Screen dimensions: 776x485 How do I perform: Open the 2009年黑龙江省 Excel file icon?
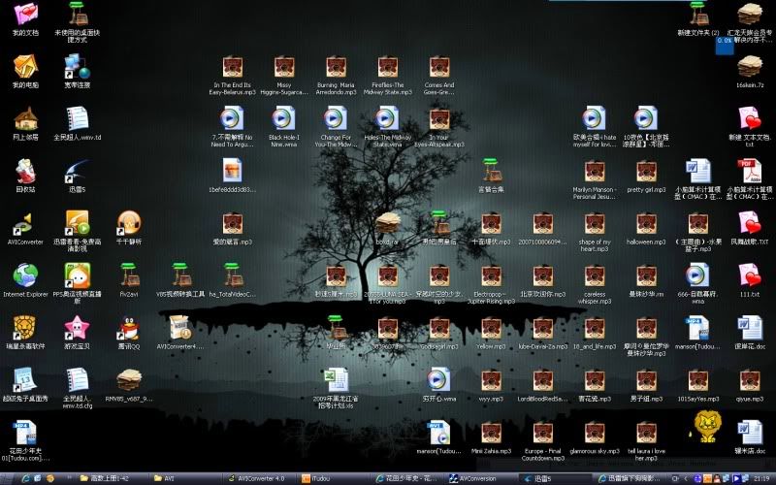336,380
